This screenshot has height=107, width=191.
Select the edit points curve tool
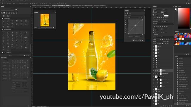(x=126, y=26)
